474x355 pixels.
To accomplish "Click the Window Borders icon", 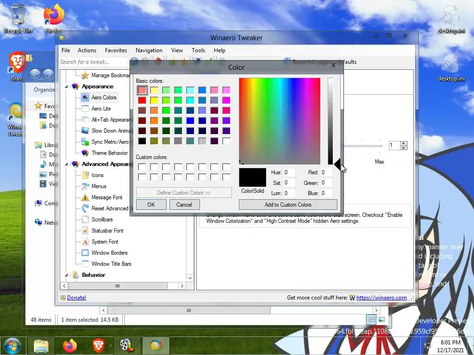I will coord(85,253).
